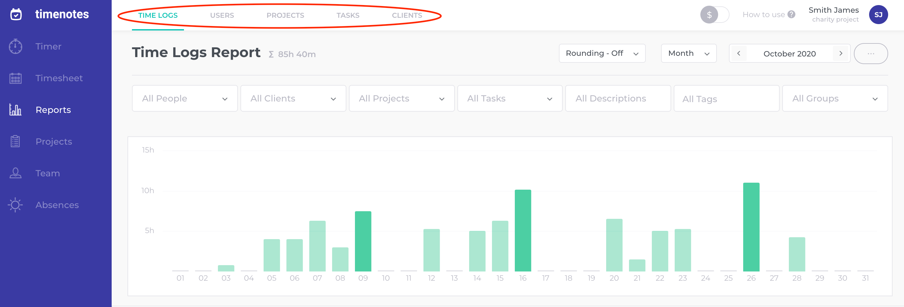Open the Timer stopwatch icon
The image size is (904, 307).
point(16,46)
